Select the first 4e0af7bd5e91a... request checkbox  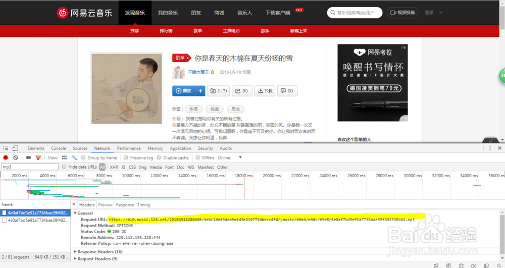click(x=4, y=212)
